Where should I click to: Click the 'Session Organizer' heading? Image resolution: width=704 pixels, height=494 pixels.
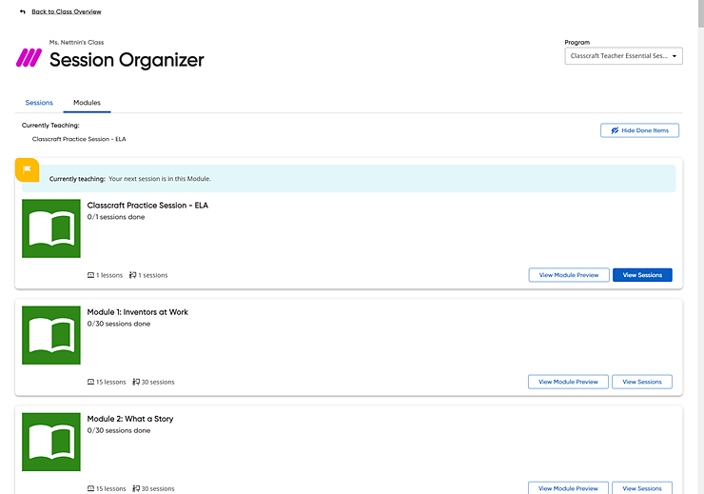click(127, 60)
